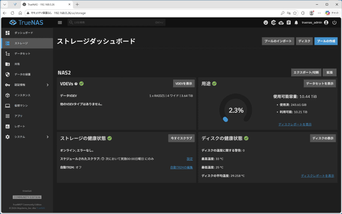Open データセット in the sidebar
The image size is (342, 214).
(27, 54)
